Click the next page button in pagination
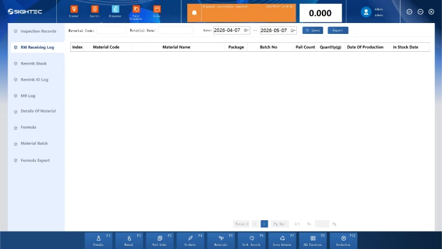The width and height of the screenshot is (442, 249). pyautogui.click(x=279, y=224)
